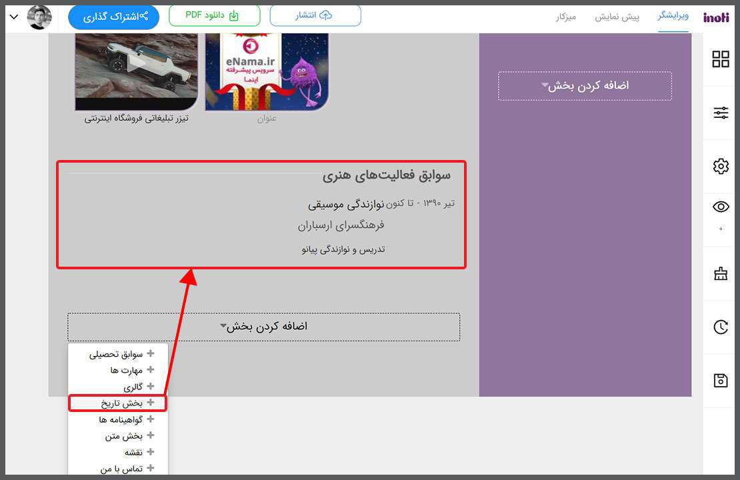The width and height of the screenshot is (740, 480).
Task: Open the grid layout icon in sidebar
Action: tap(721, 59)
